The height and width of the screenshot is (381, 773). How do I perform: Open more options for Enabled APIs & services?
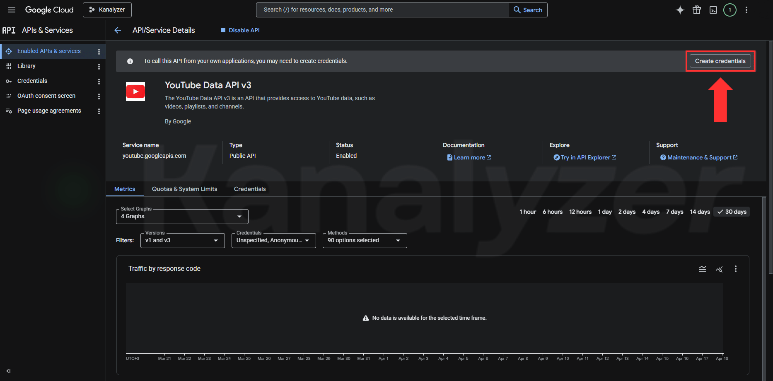[x=99, y=51]
